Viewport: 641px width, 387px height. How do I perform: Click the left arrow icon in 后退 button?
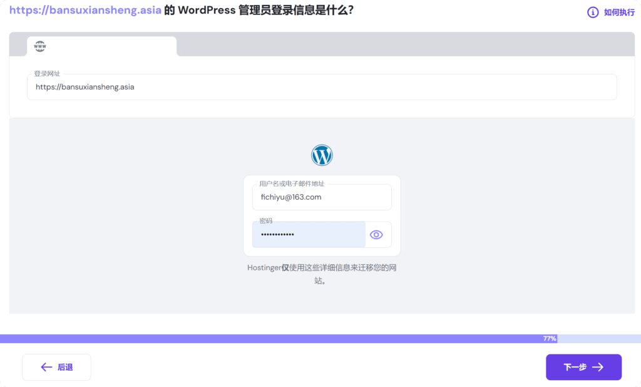[46, 368]
